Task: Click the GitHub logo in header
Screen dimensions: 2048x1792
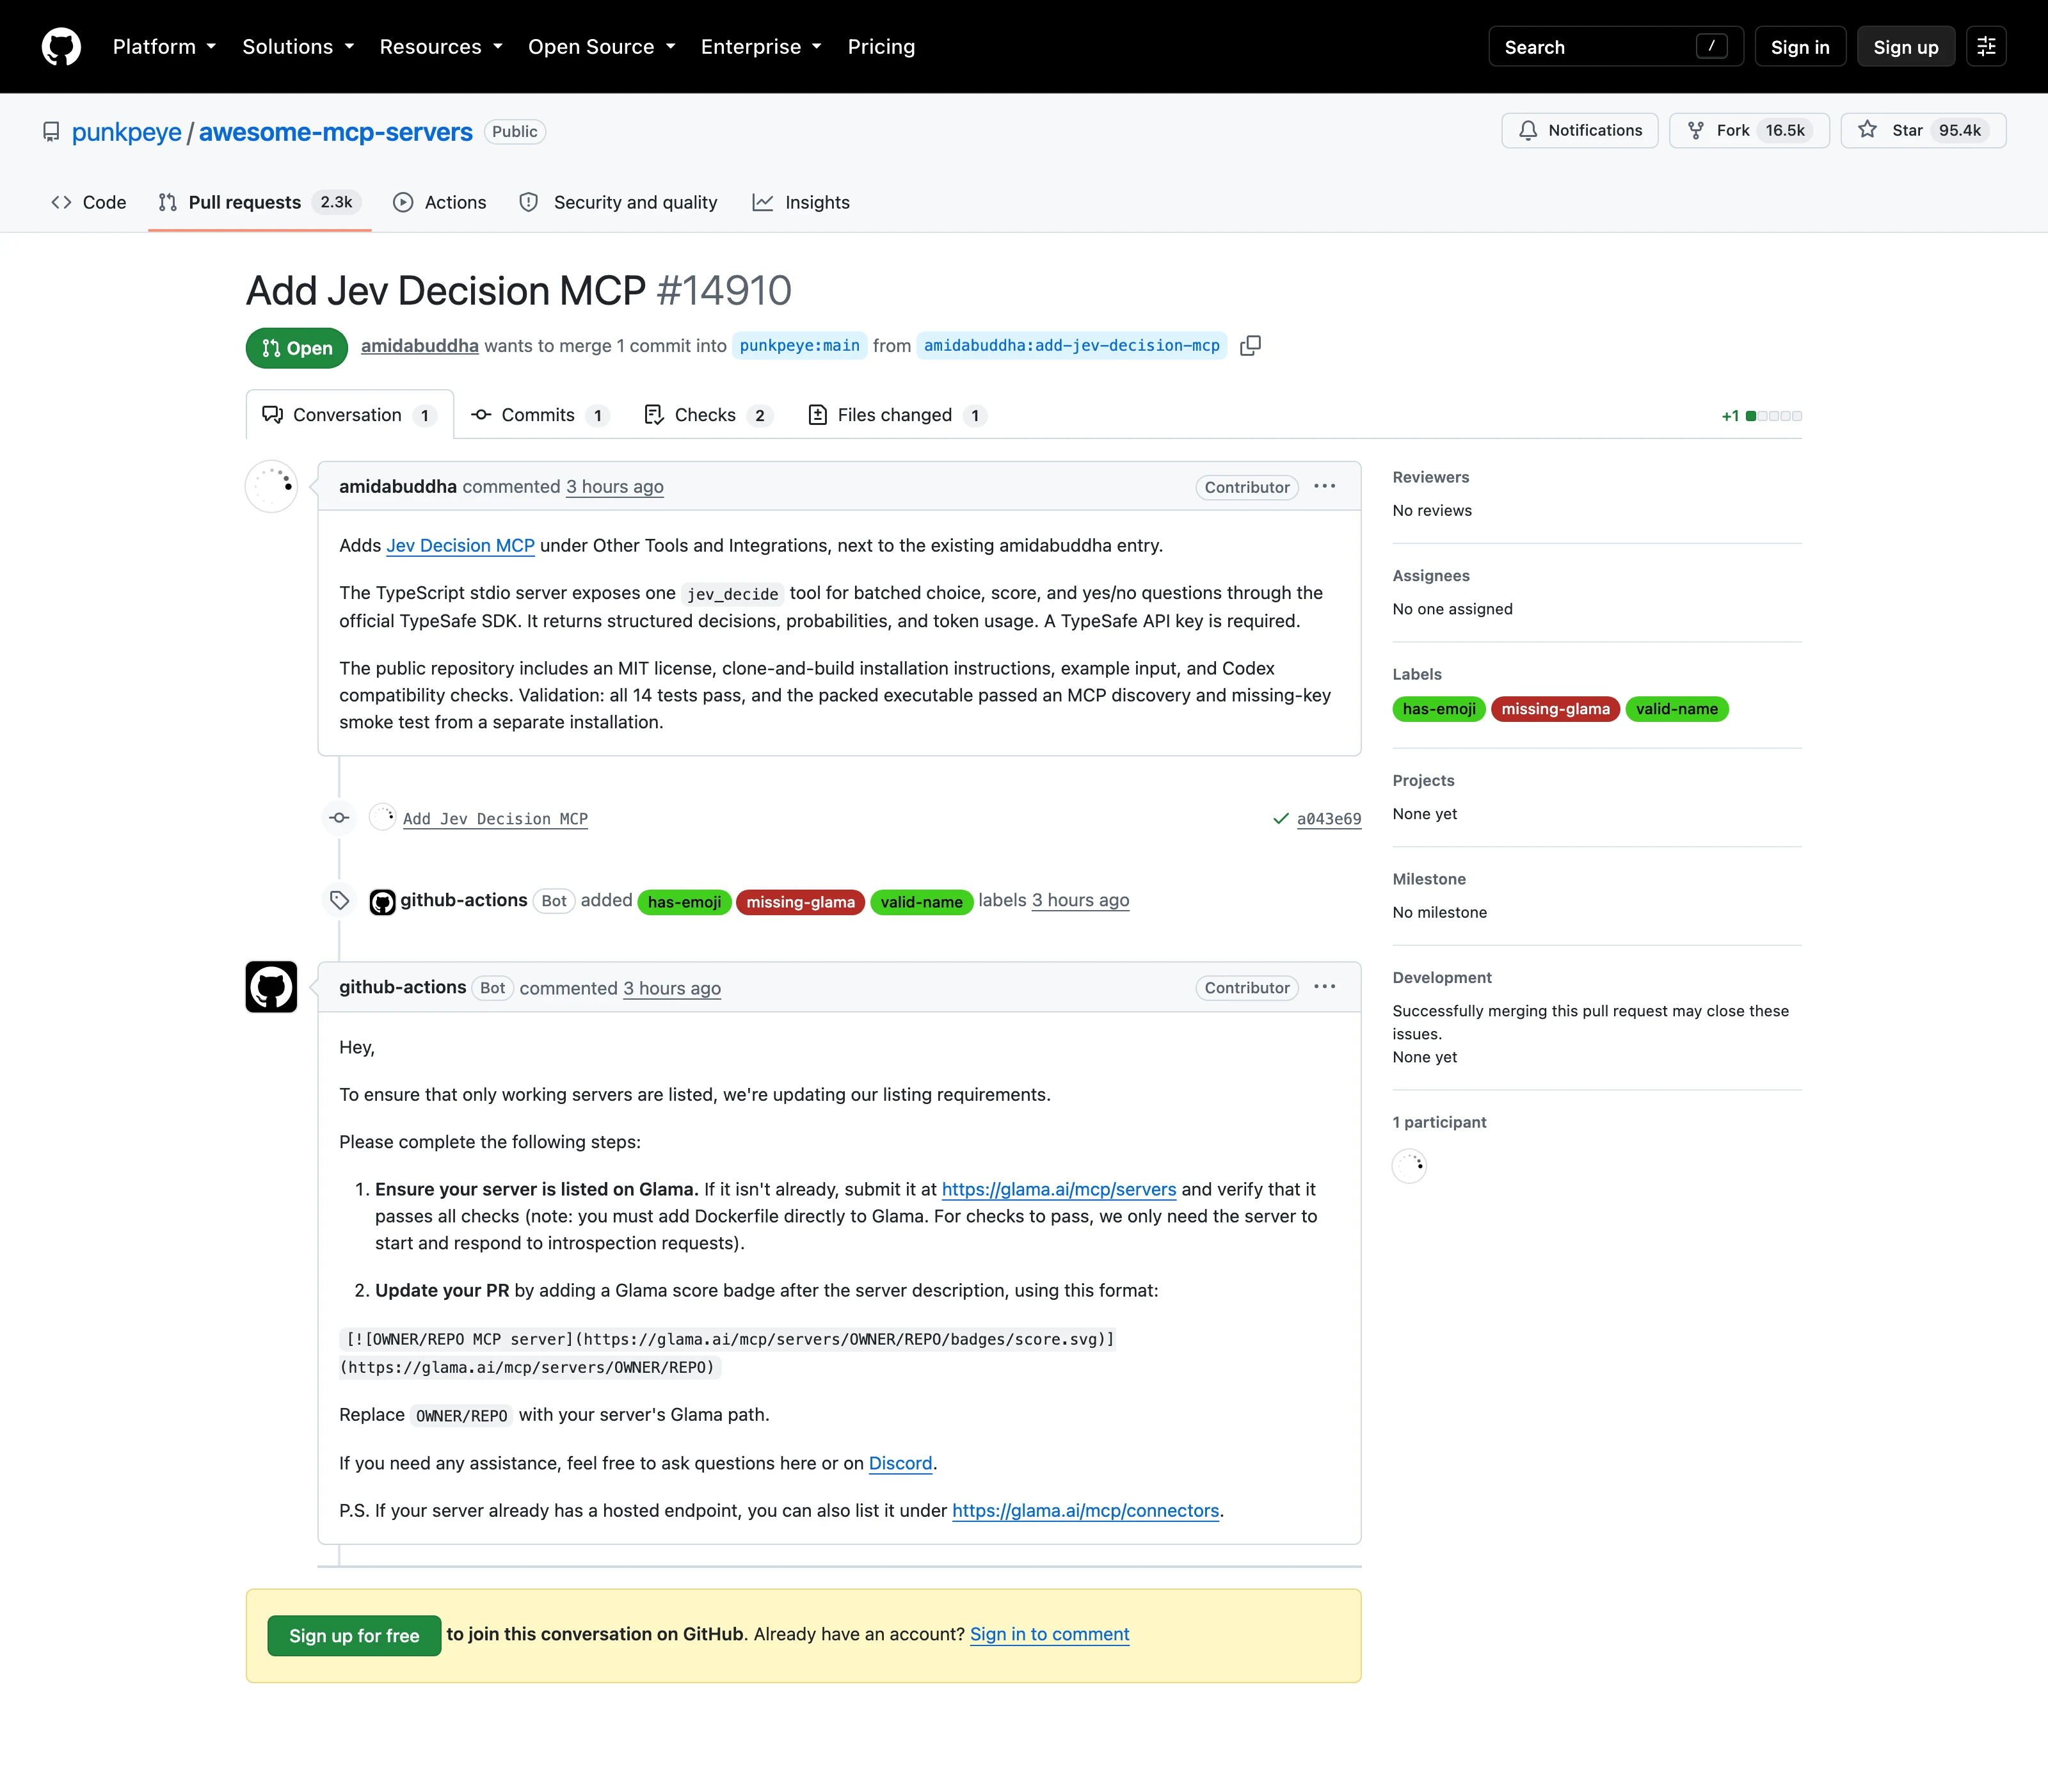Action: [x=61, y=47]
